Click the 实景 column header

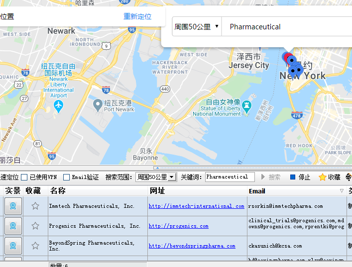click(13, 191)
